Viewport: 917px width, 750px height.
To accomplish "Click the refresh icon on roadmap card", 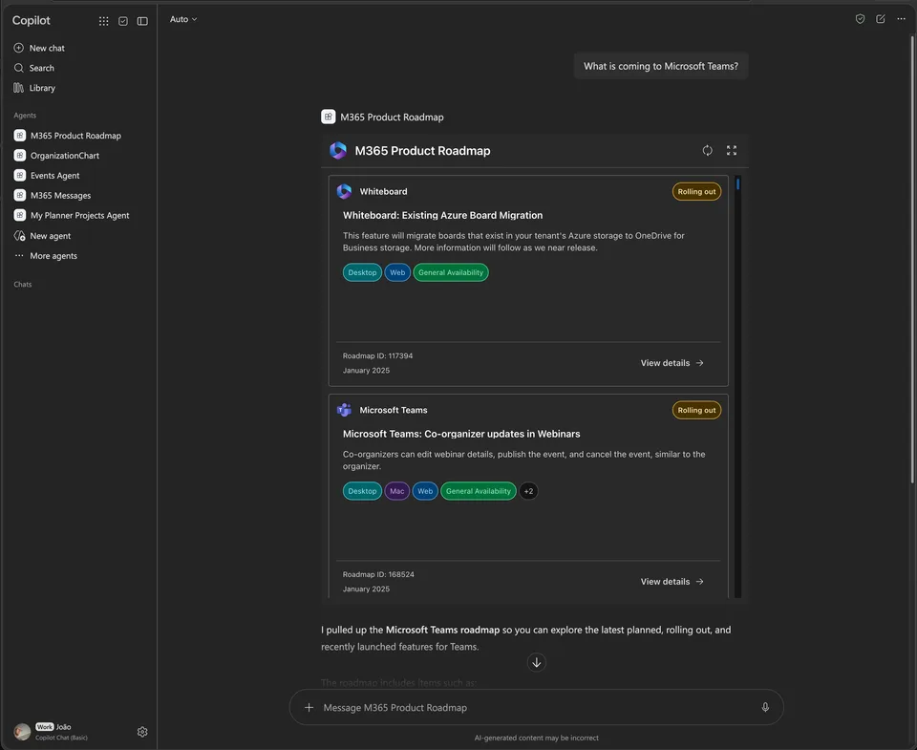I will pyautogui.click(x=707, y=150).
